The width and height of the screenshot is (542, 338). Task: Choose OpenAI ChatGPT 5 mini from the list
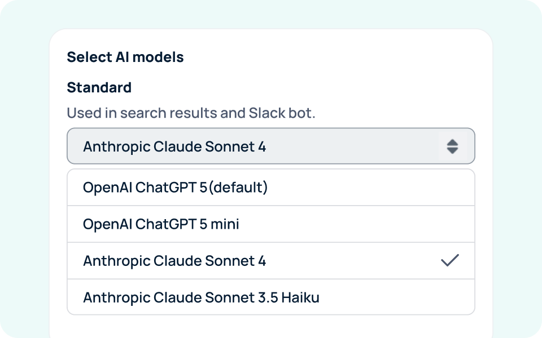pos(271,224)
